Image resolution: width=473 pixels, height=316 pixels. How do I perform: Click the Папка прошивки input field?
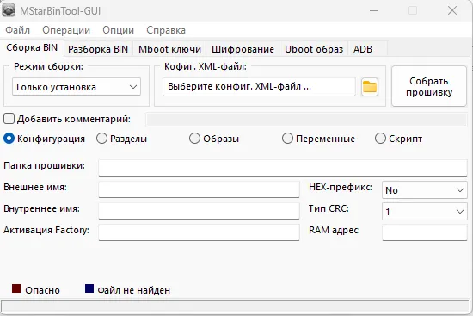coord(283,168)
